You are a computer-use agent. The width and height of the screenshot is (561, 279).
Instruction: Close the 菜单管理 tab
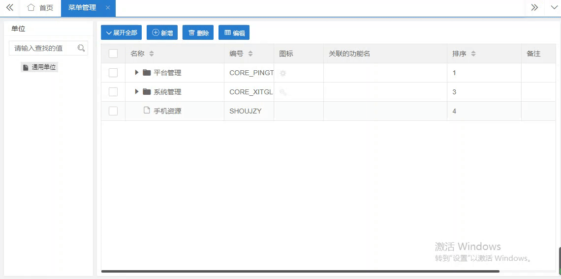coord(108,8)
